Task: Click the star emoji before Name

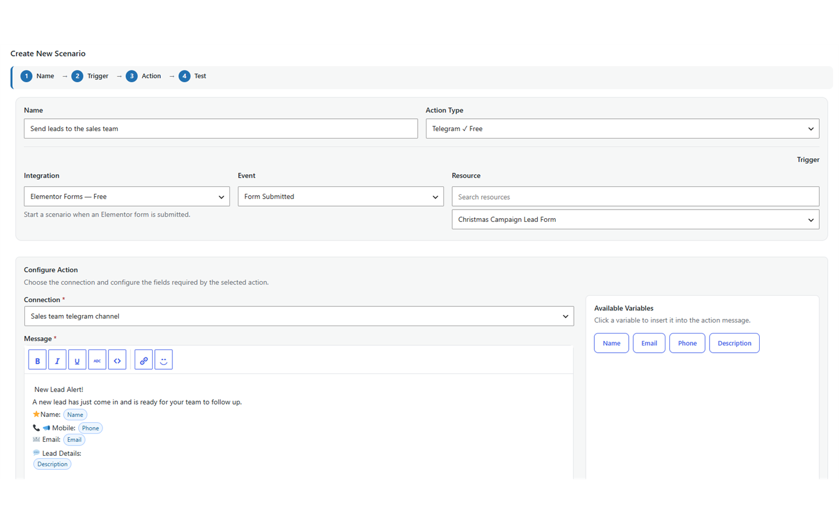Action: tap(36, 414)
